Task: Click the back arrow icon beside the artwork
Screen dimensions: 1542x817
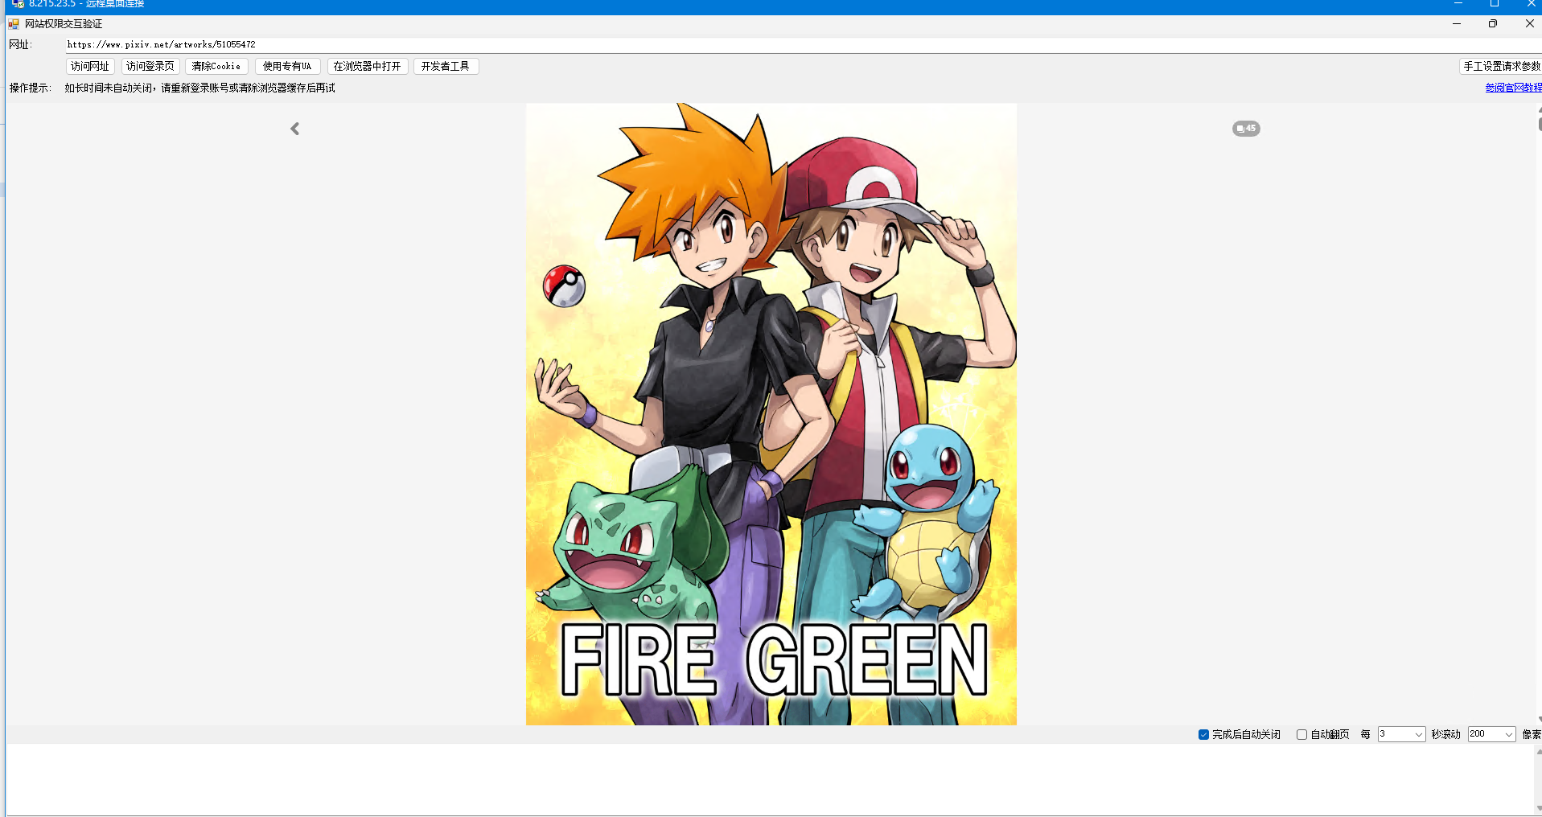Action: tap(295, 129)
